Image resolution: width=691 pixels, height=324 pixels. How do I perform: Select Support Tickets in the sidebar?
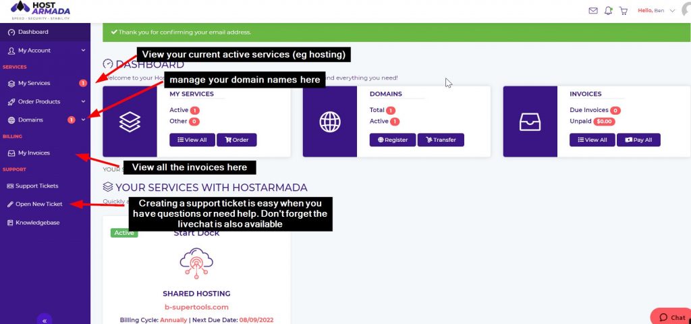coord(38,186)
